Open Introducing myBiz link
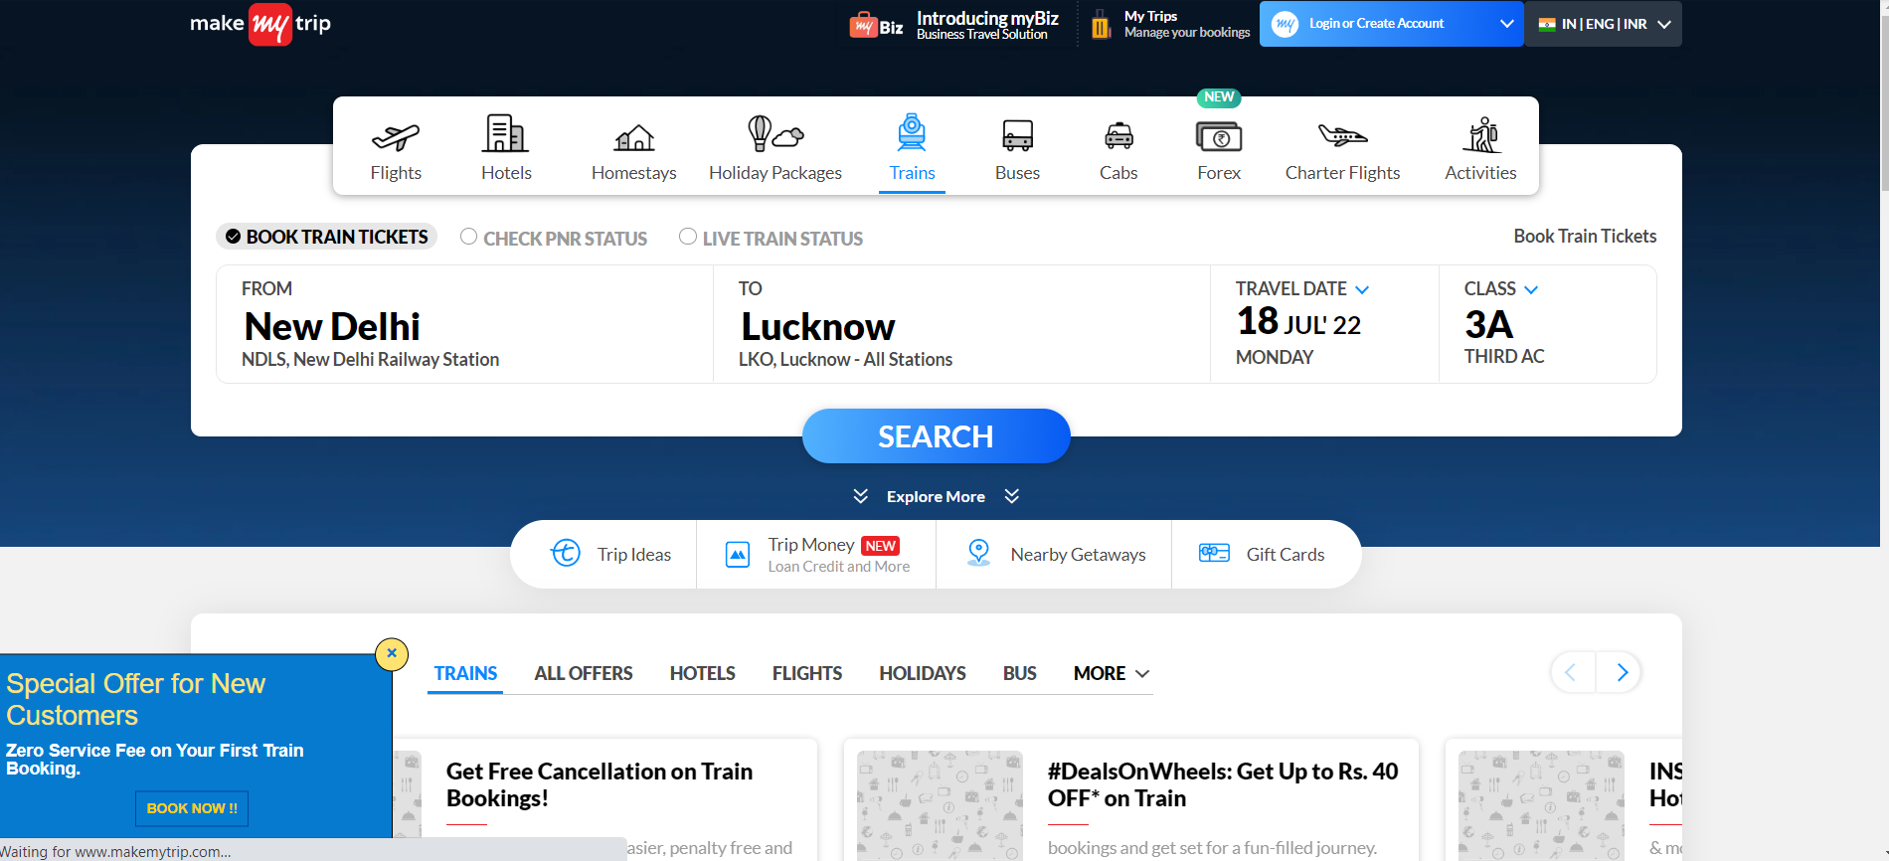 pyautogui.click(x=955, y=25)
